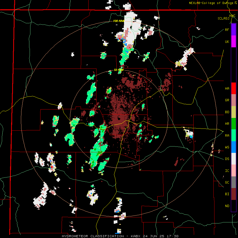The height and width of the screenshot is (238, 238).
Task: Click the 100 NMI range ring label
Action: pyautogui.click(x=118, y=21)
